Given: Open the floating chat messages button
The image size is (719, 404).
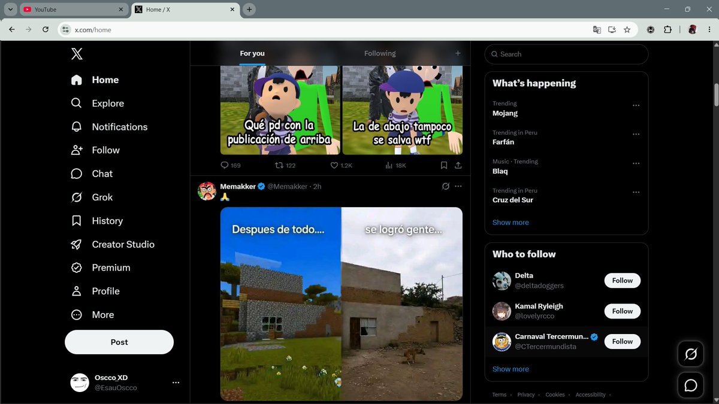Looking at the screenshot, I should (690, 385).
